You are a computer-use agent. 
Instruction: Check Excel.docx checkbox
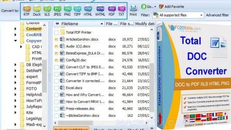coord(57,88)
